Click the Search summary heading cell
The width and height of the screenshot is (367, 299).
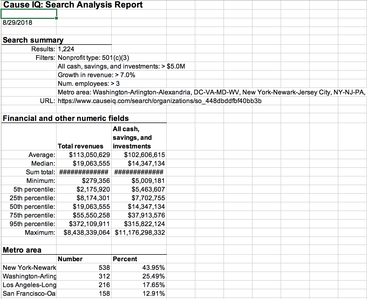point(33,40)
